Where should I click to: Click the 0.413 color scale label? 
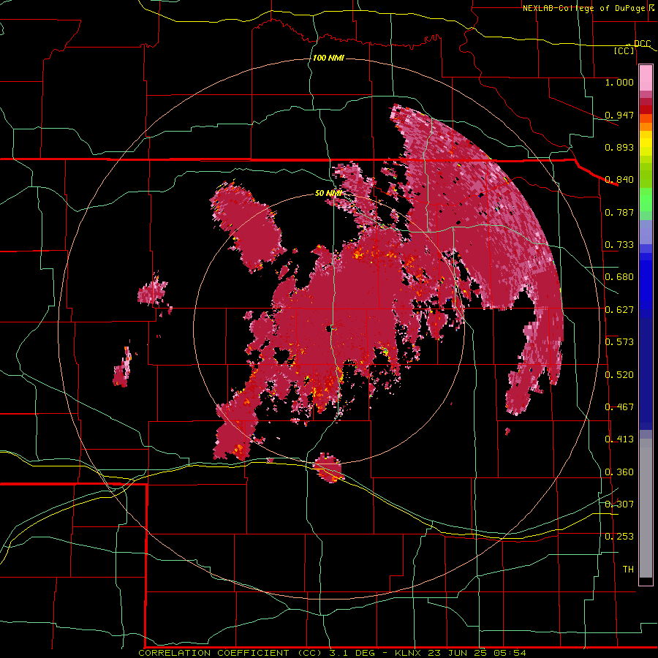tap(619, 439)
